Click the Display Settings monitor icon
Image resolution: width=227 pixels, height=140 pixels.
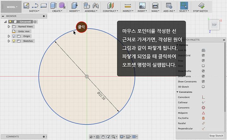click(122, 137)
